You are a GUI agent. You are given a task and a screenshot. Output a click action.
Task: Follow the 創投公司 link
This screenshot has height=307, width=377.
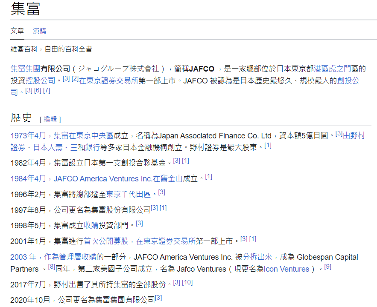pos(348,80)
